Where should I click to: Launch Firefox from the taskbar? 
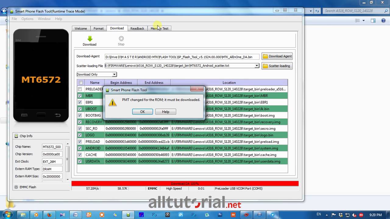(x=49, y=215)
